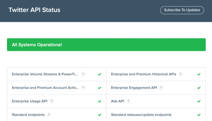Click operational checkmark for Ads API row
The image size is (212, 121).
[199, 101]
